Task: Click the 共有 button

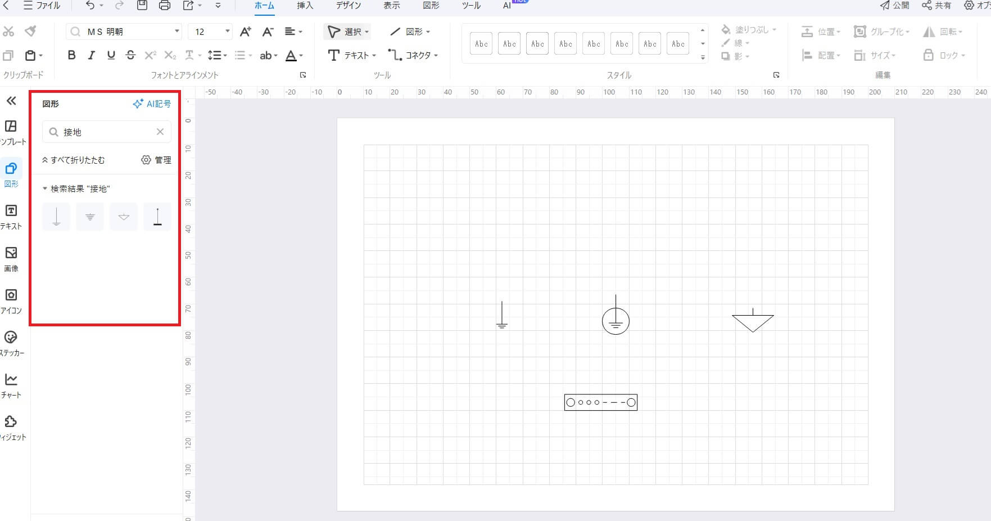Action: tap(937, 6)
